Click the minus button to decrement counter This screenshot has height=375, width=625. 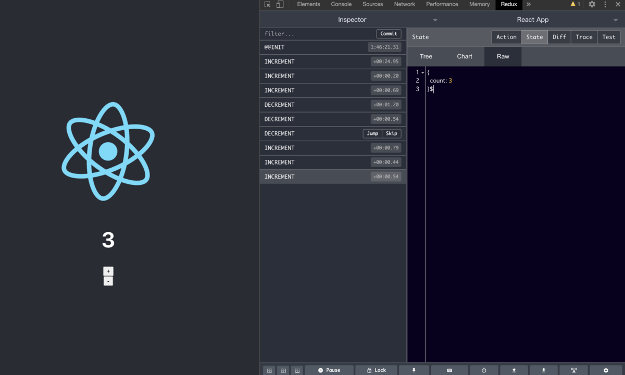point(108,281)
